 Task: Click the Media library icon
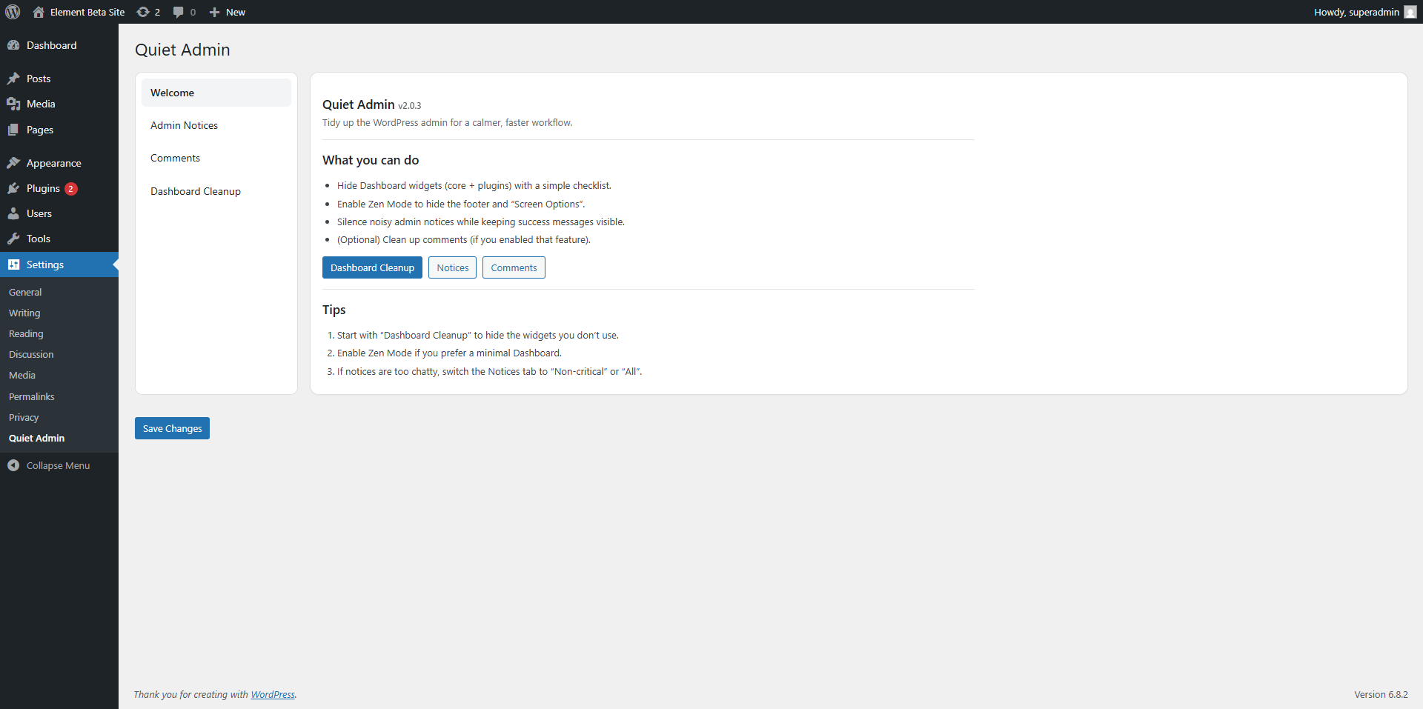click(13, 104)
